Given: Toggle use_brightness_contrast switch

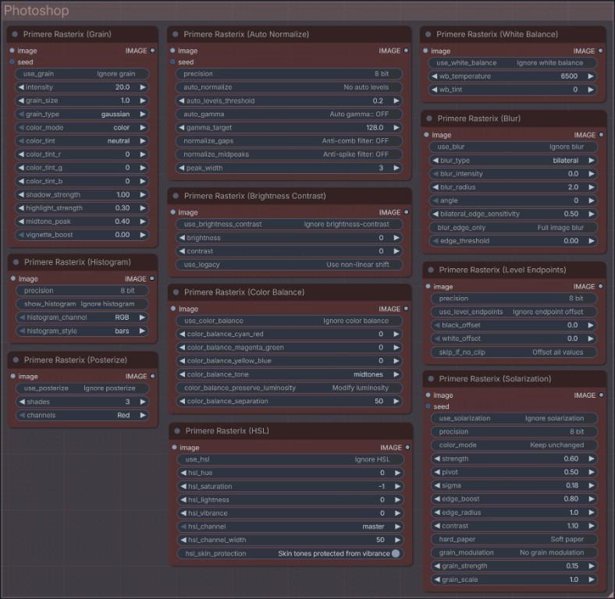Looking at the screenshot, I should [x=290, y=224].
